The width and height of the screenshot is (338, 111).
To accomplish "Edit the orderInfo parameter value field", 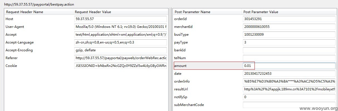I will coord(289,81).
